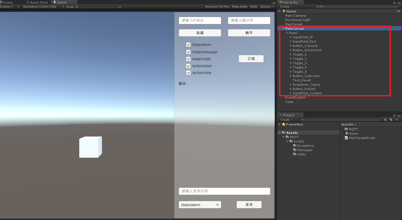This screenshot has height=220, width=402.
Task: Click the MainTargetScript C# script icon
Action: click(346, 138)
